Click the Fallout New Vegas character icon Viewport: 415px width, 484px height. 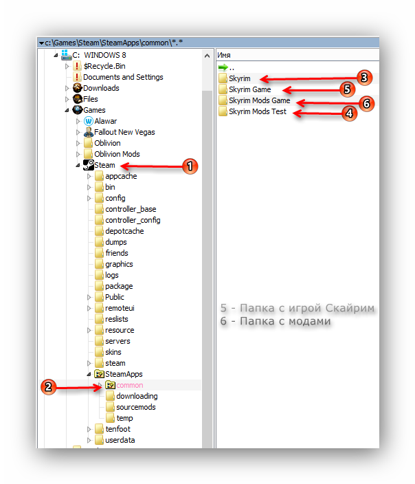(88, 132)
